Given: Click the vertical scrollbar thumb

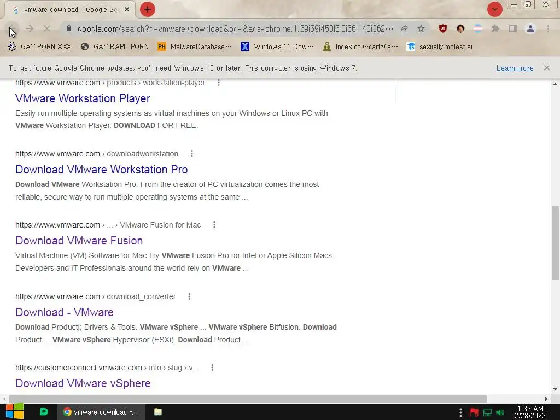Looking at the screenshot, I should click(555, 243).
